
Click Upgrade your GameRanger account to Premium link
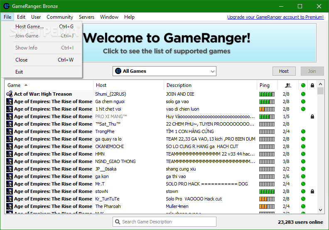pyautogui.click(x=275, y=17)
